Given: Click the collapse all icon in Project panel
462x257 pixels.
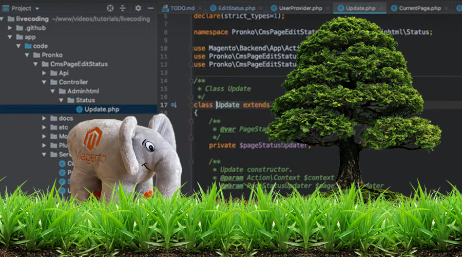Looking at the screenshot, I should point(123,8).
